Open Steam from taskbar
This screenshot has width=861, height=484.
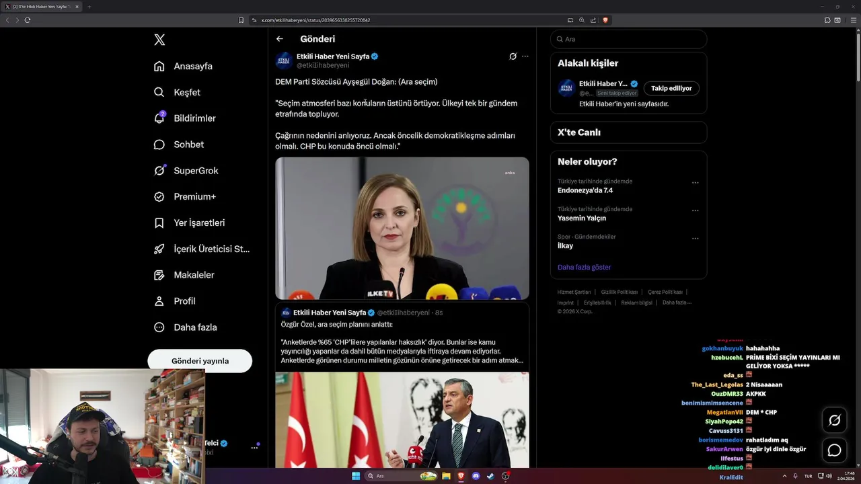[491, 476]
